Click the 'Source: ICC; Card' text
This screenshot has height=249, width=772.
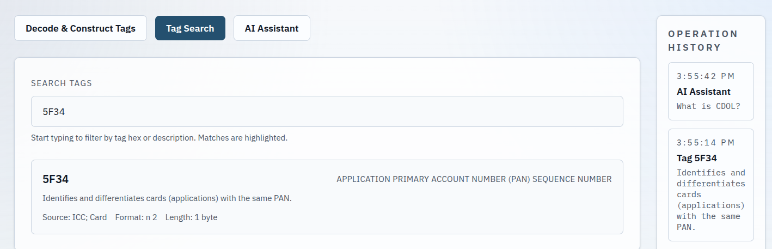75,217
